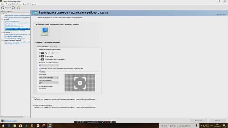Show hidden tray icons chevron
The width and height of the screenshot is (228, 128).
[x=201, y=126]
